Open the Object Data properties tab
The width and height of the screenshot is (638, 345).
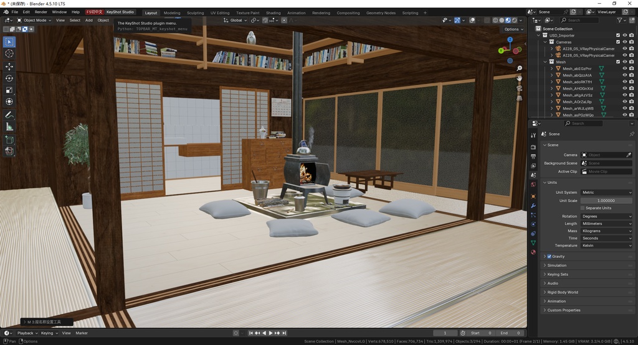[x=533, y=242]
